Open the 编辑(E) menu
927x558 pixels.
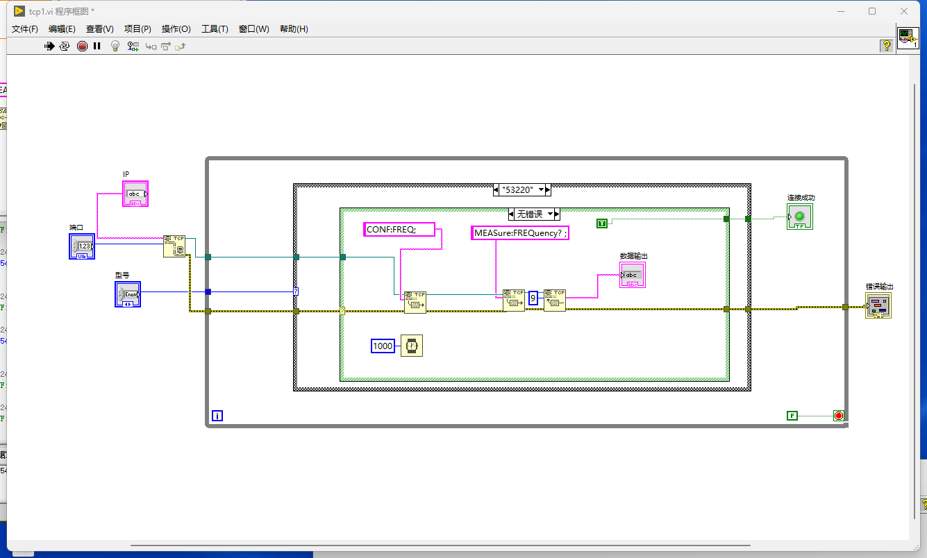(62, 29)
